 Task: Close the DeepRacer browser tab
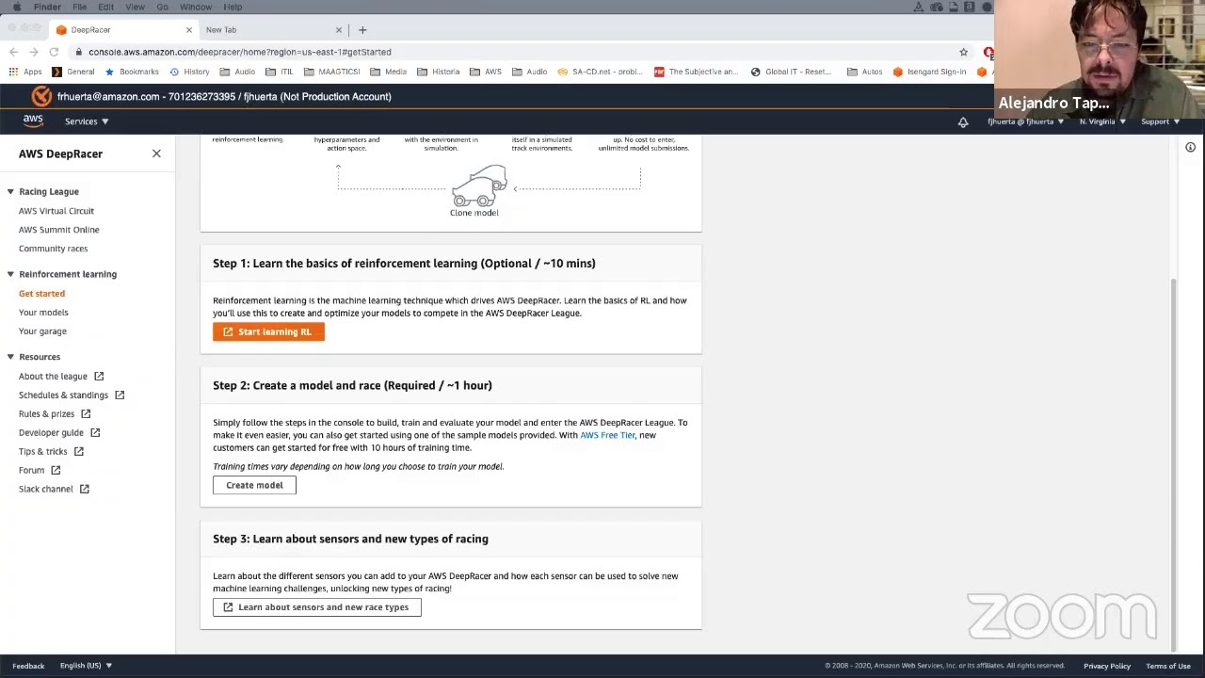[188, 30]
